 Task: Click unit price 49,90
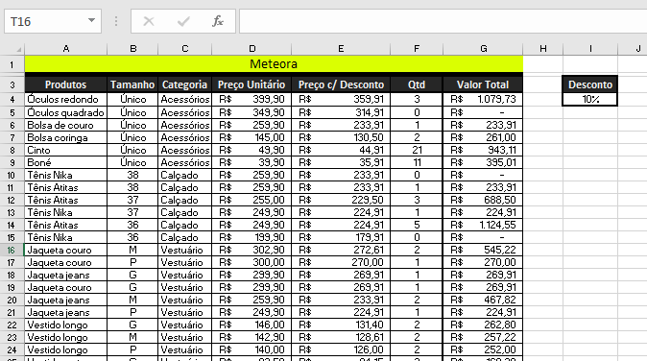(x=252, y=150)
